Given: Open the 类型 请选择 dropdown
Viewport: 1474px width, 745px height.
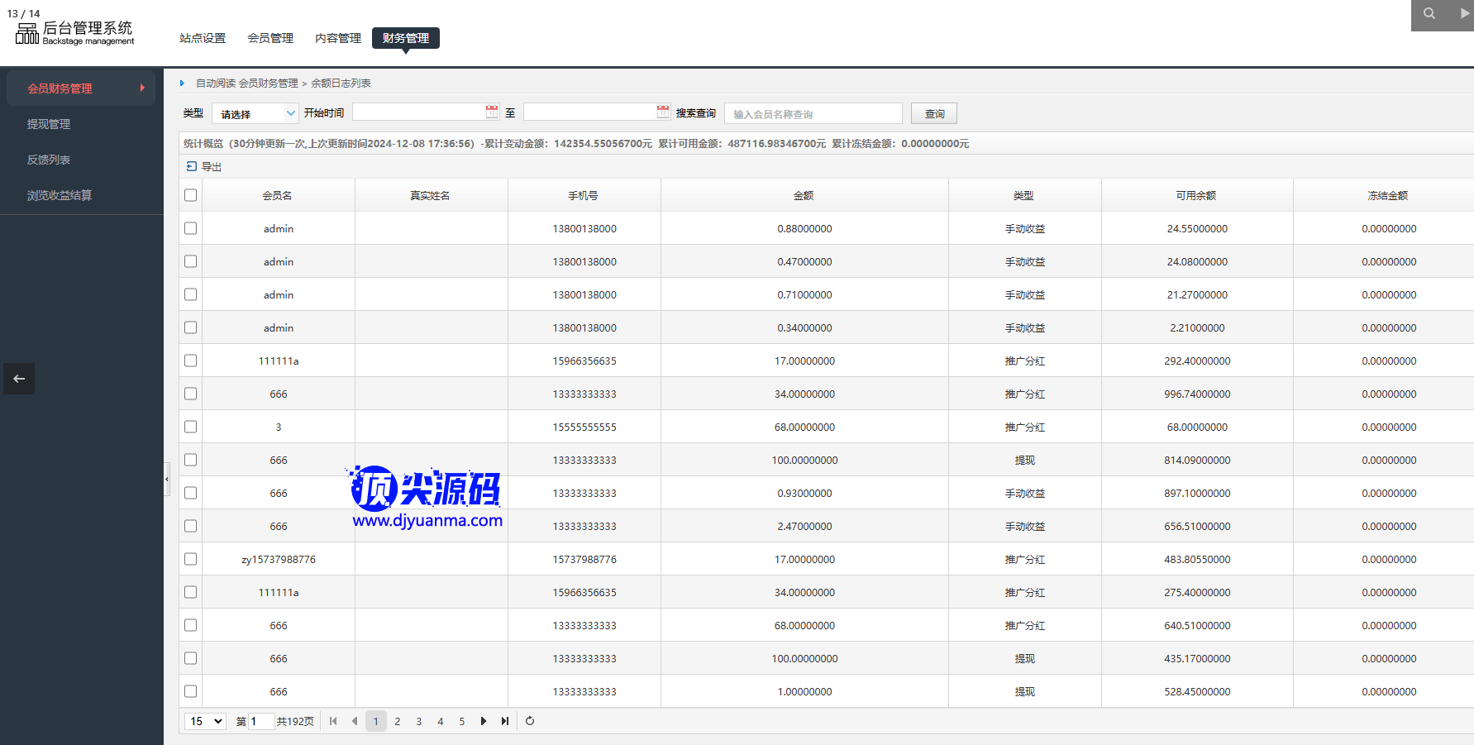Looking at the screenshot, I should coord(255,113).
